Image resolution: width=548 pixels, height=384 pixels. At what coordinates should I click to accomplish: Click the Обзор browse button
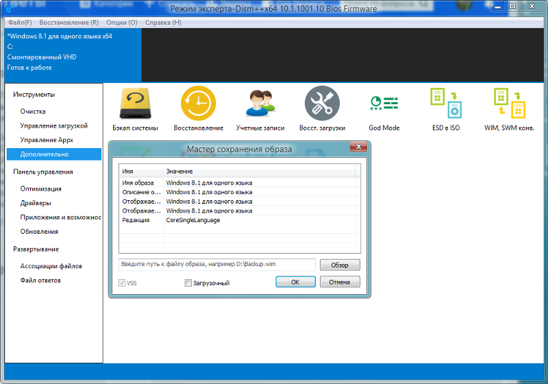[x=340, y=265]
